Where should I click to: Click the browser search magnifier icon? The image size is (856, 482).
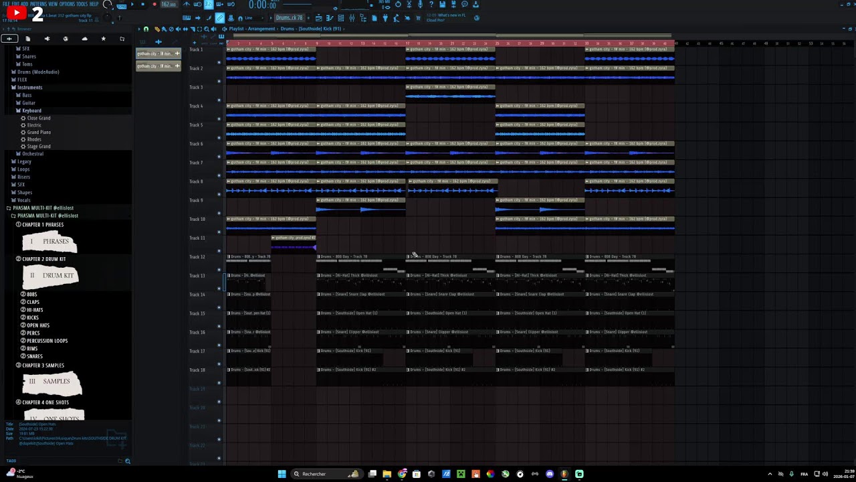point(128,461)
